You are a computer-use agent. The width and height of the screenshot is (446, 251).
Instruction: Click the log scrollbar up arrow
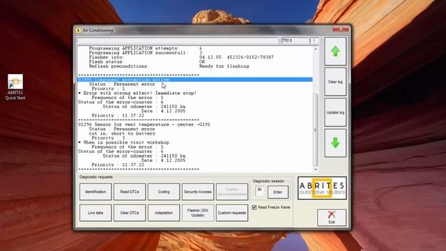(316, 49)
